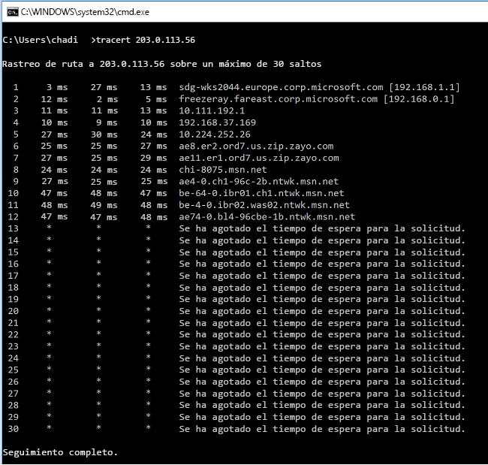
Task: Click the '2 ms' latency on hop 2
Action: point(107,99)
